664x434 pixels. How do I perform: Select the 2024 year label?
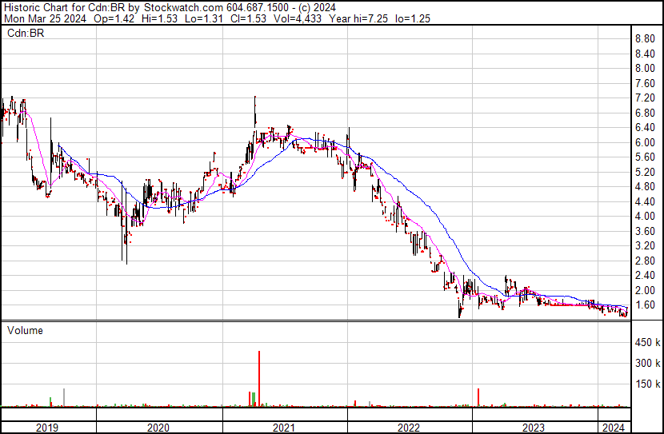tap(614, 428)
